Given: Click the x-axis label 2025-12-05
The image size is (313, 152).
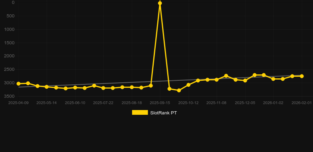Looking at the screenshot, I should (245, 103).
